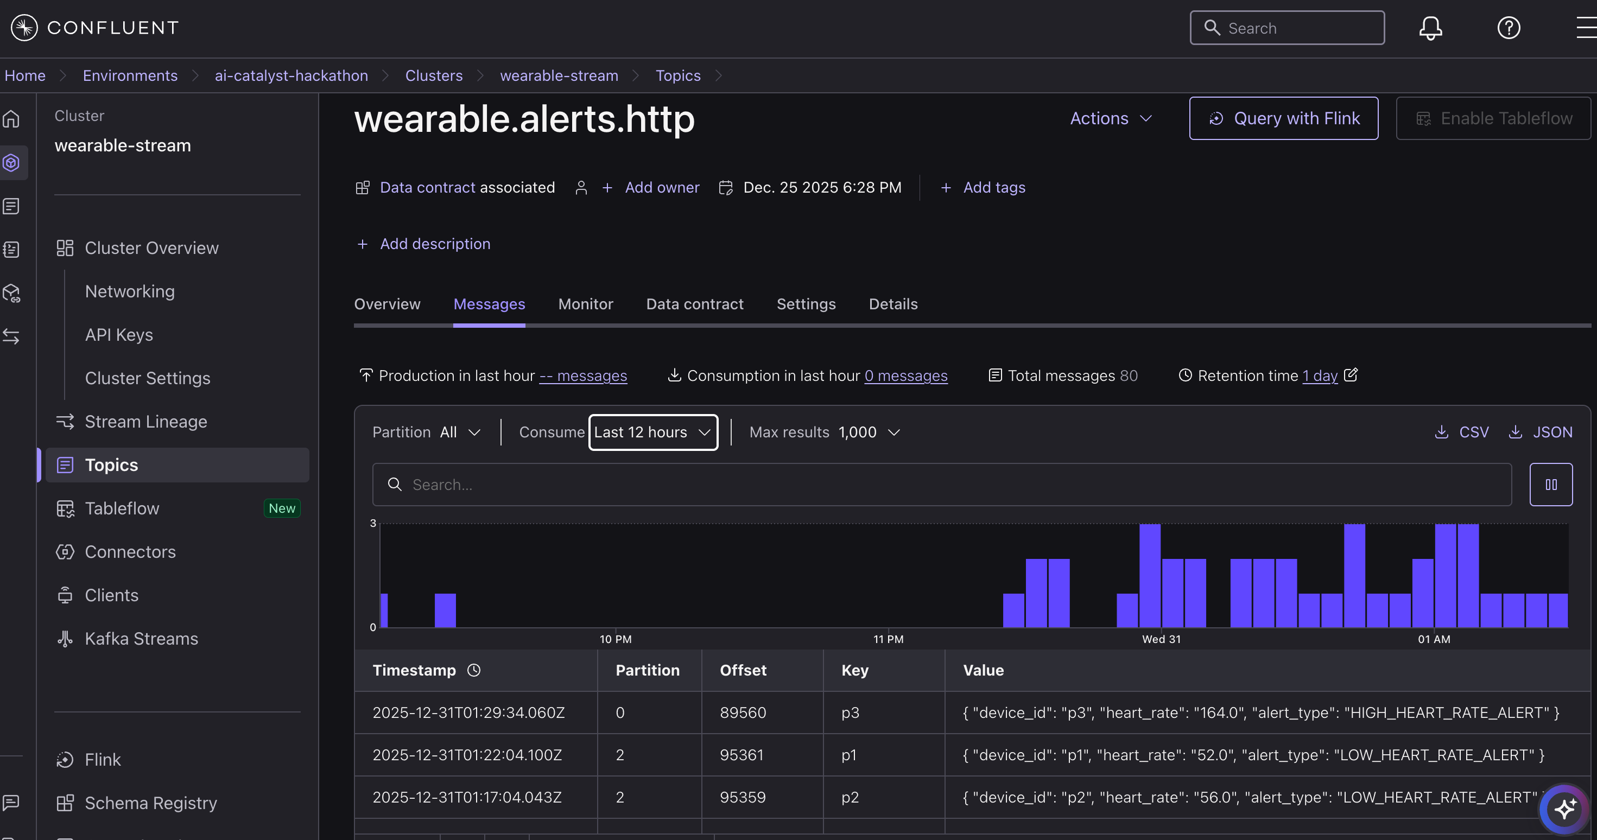This screenshot has height=840, width=1597.
Task: Click the Timestamp clock format icon
Action: pyautogui.click(x=474, y=670)
